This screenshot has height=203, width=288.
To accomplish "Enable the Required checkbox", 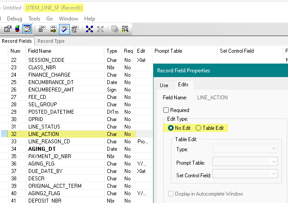I will click(x=166, y=110).
